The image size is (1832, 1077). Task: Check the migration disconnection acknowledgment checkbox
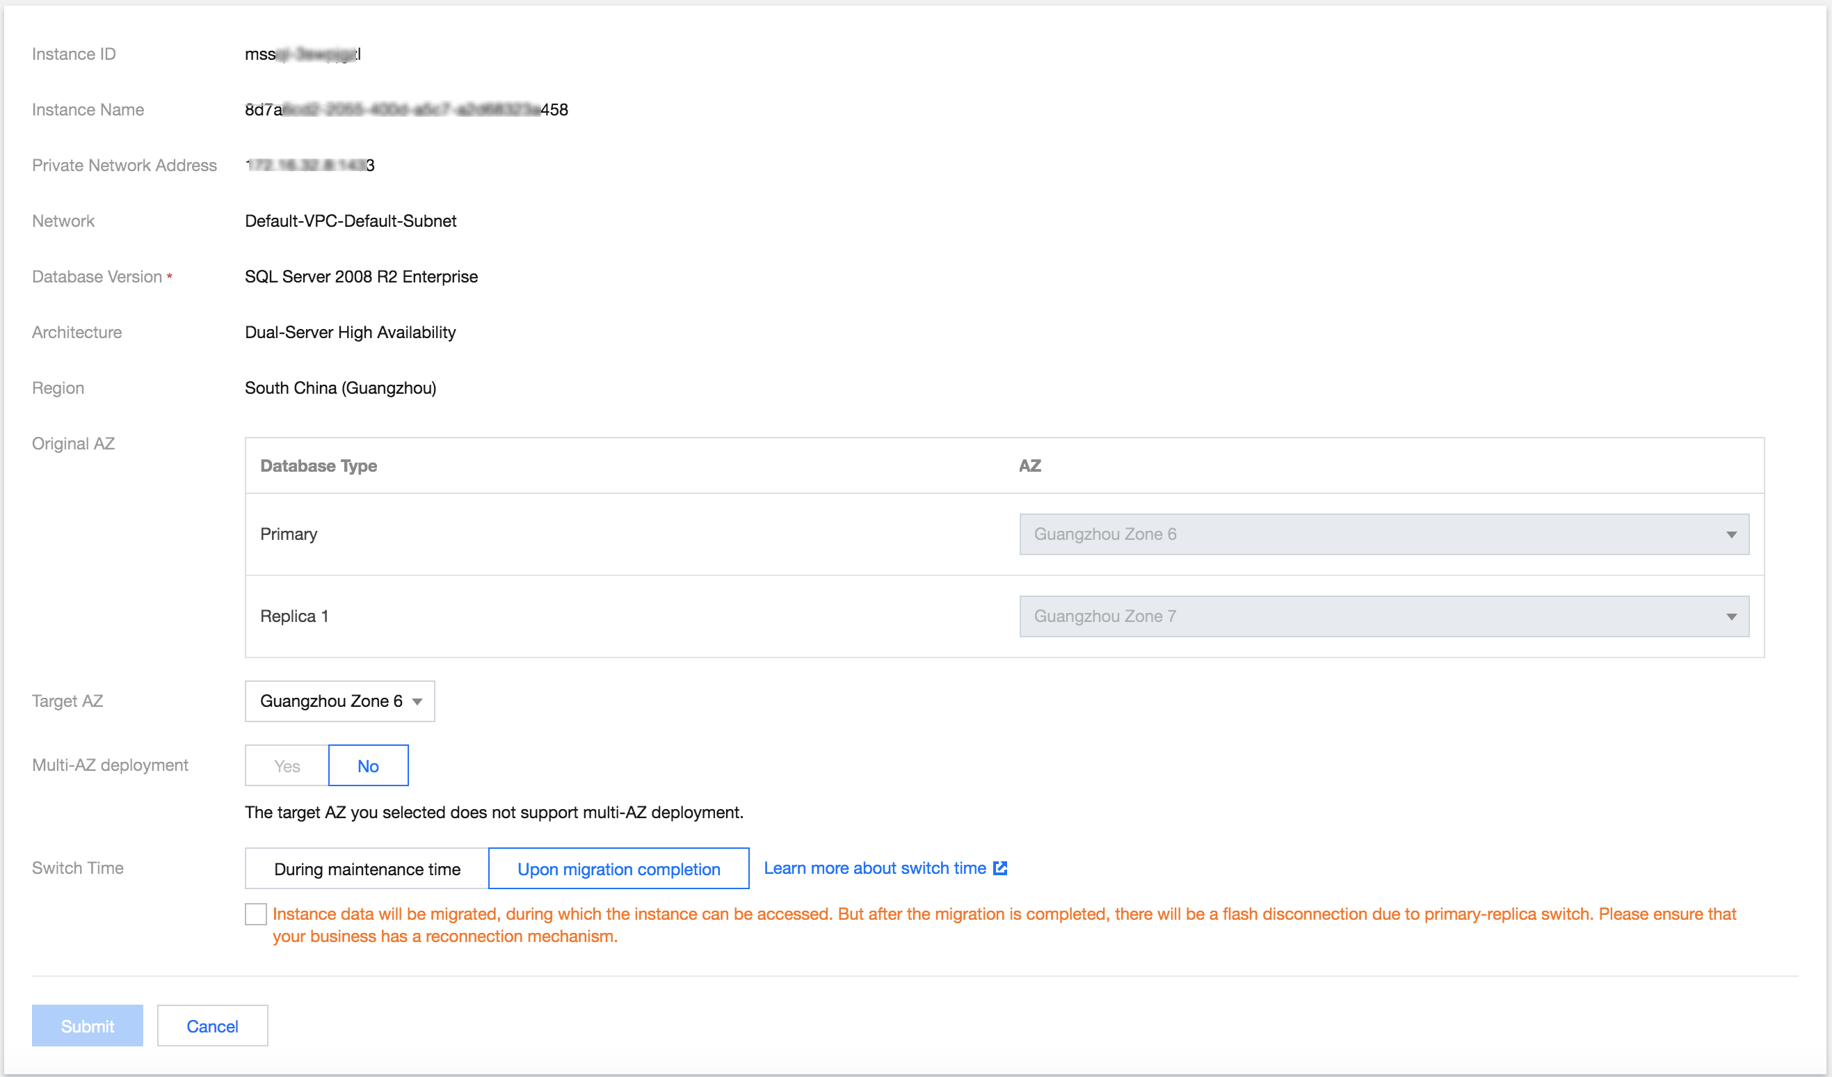click(x=256, y=914)
